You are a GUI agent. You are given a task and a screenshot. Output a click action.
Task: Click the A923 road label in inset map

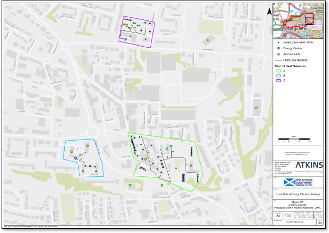pyautogui.click(x=316, y=27)
